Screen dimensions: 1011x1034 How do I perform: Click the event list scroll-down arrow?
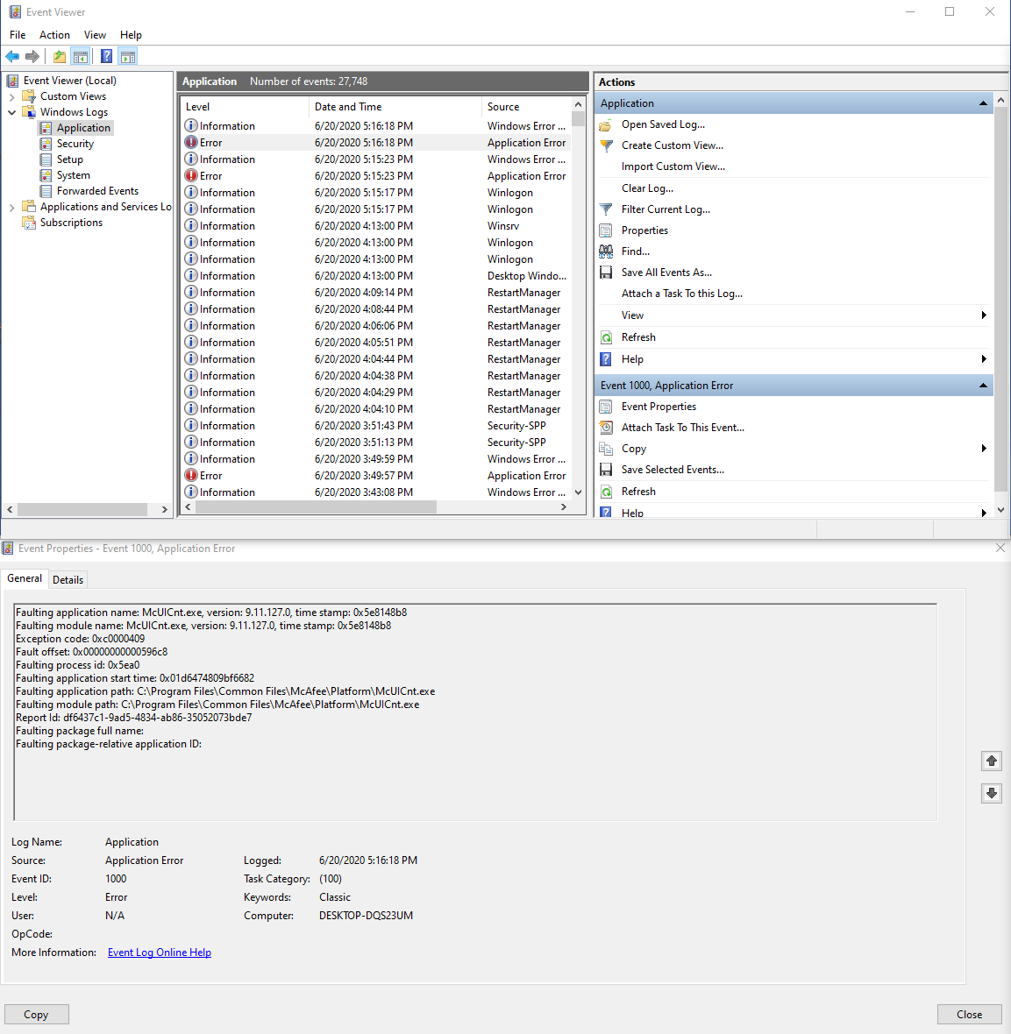tap(579, 492)
